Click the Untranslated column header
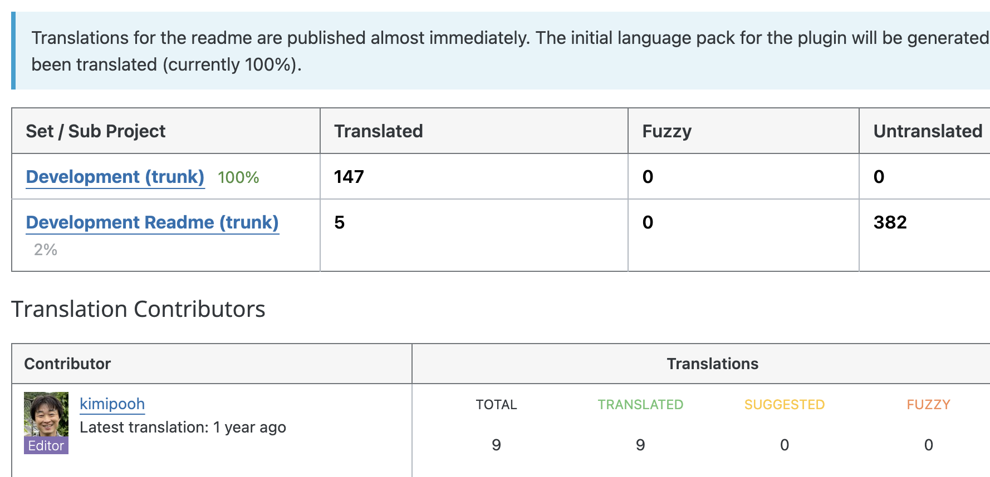This screenshot has height=477, width=990. [x=927, y=131]
